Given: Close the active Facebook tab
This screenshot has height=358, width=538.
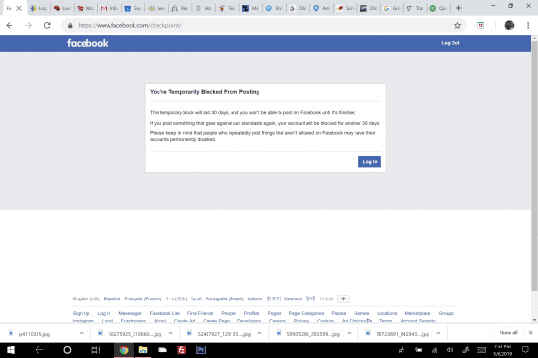Looking at the screenshot, I should [x=19, y=8].
